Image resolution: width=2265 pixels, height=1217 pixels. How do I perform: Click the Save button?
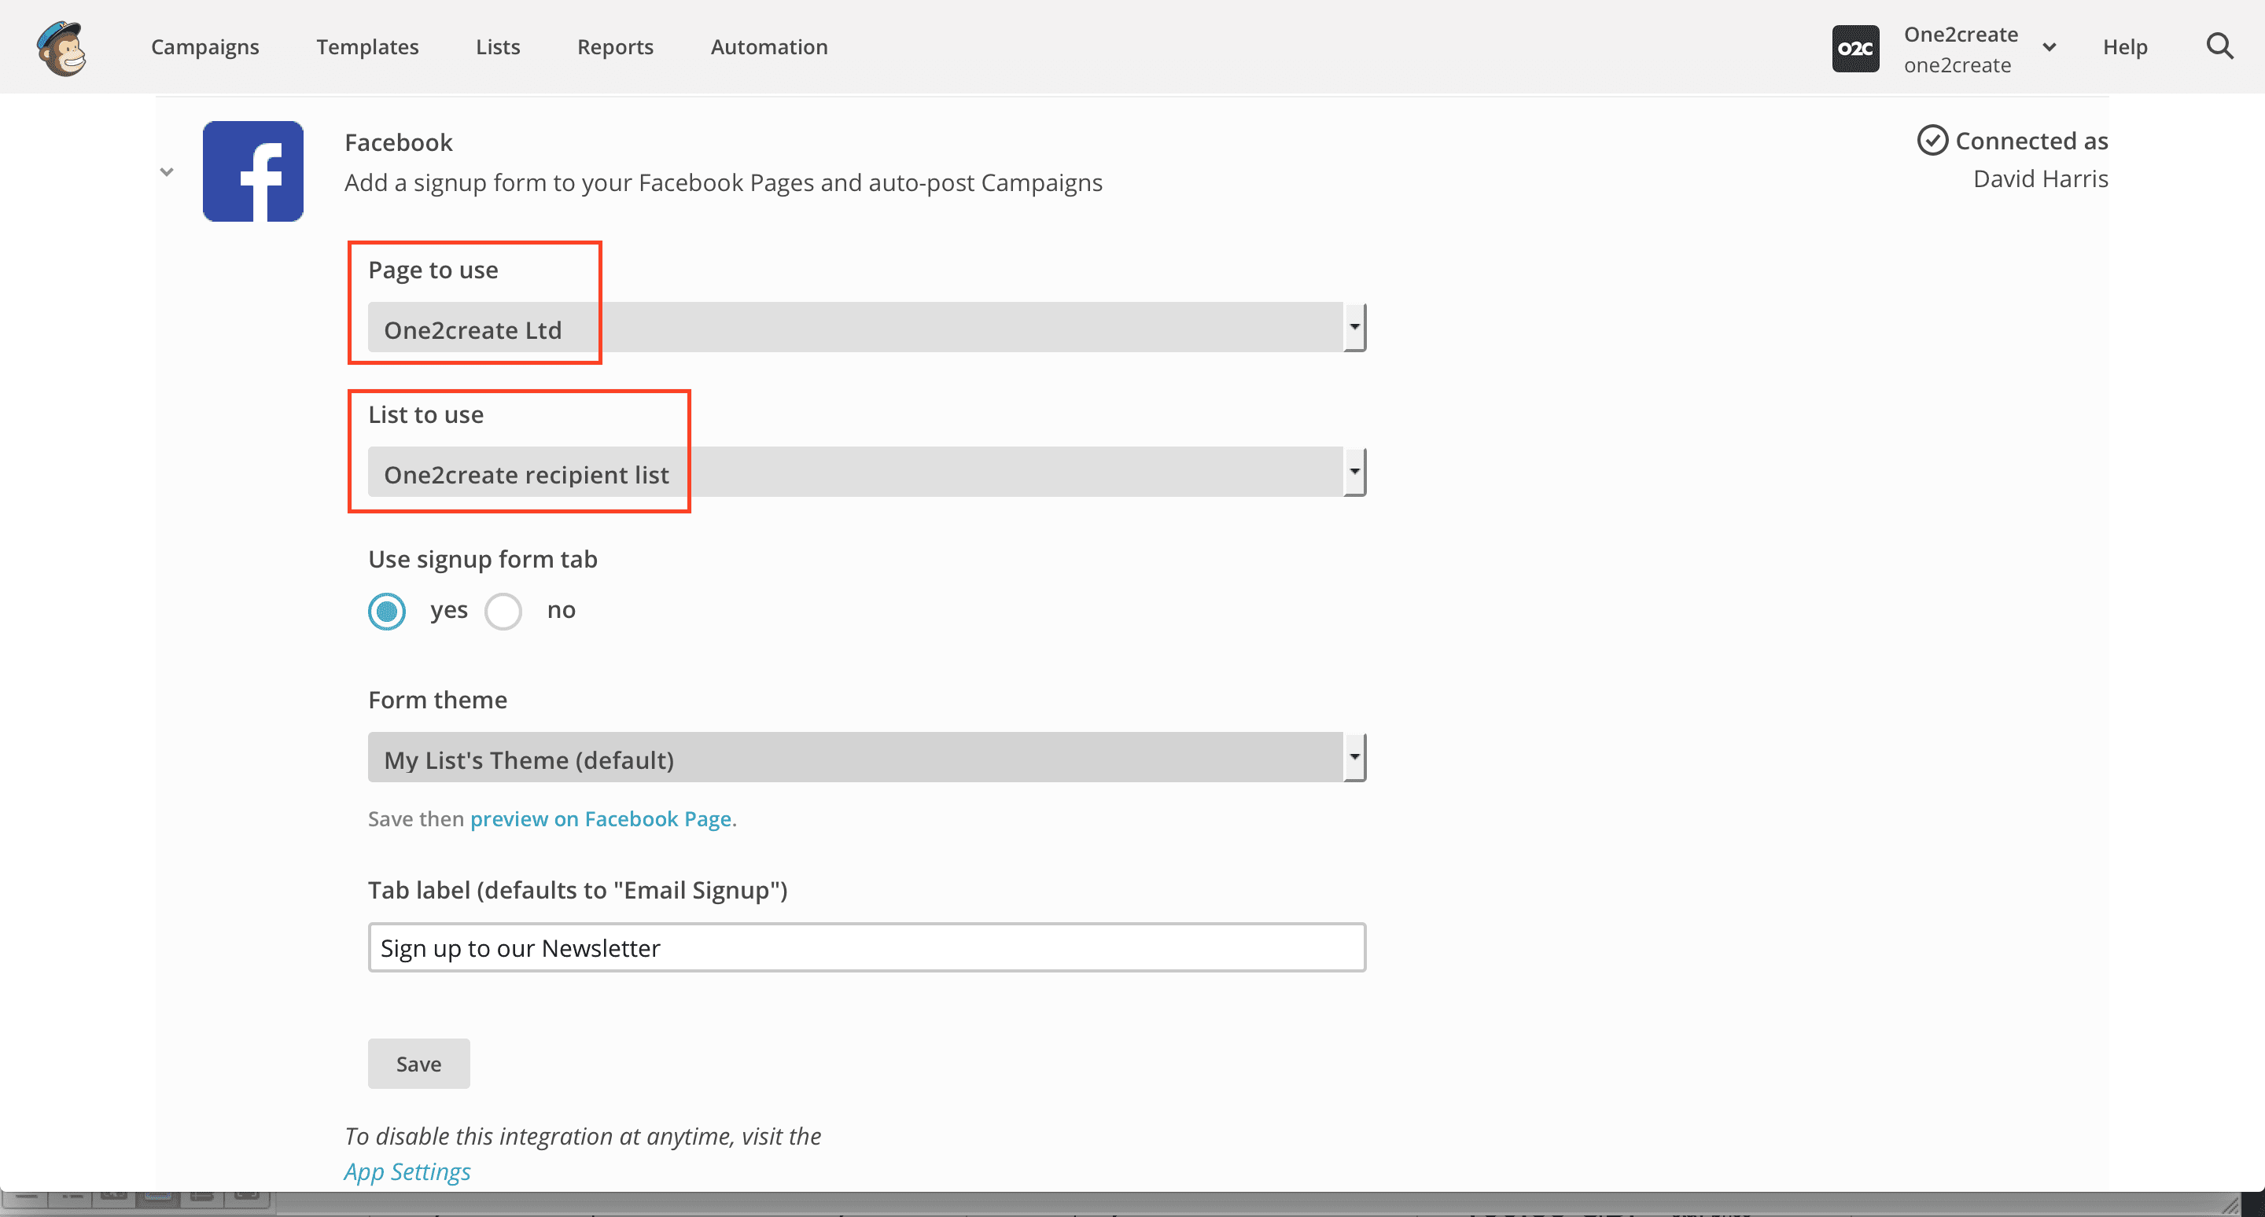pyautogui.click(x=418, y=1064)
